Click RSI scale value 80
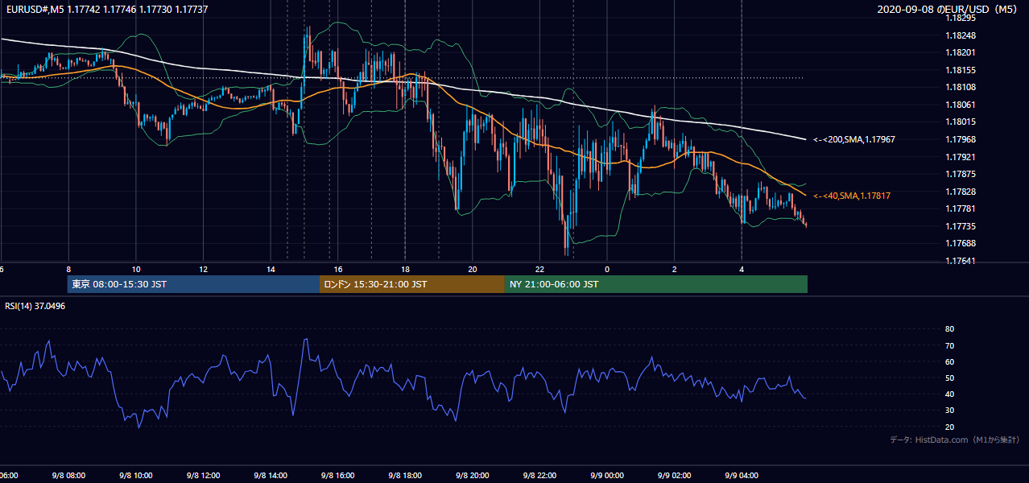This screenshot has width=1029, height=483. click(949, 329)
